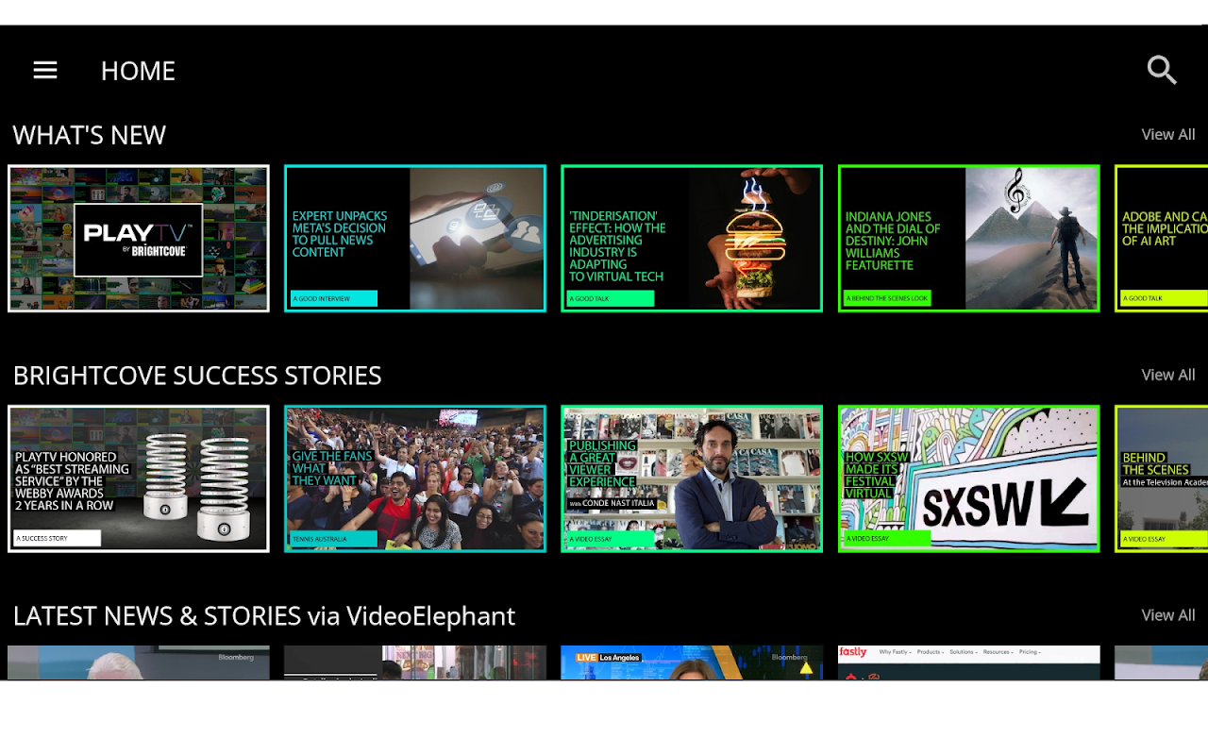Select the LATEST NEWS & STORIES via VideoElephant heading
Image resolution: width=1208 pixels, height=755 pixels.
[264, 616]
